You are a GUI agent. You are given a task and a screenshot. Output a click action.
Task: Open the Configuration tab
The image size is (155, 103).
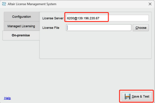tap(22, 17)
